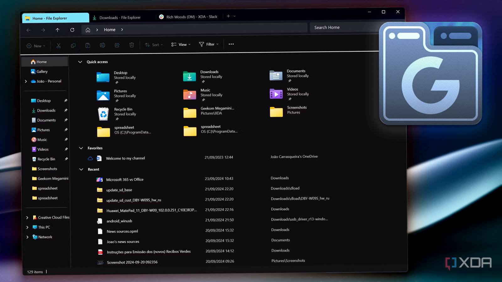502x282 pixels.
Task: Open the Filter dropdown
Action: pos(209,44)
